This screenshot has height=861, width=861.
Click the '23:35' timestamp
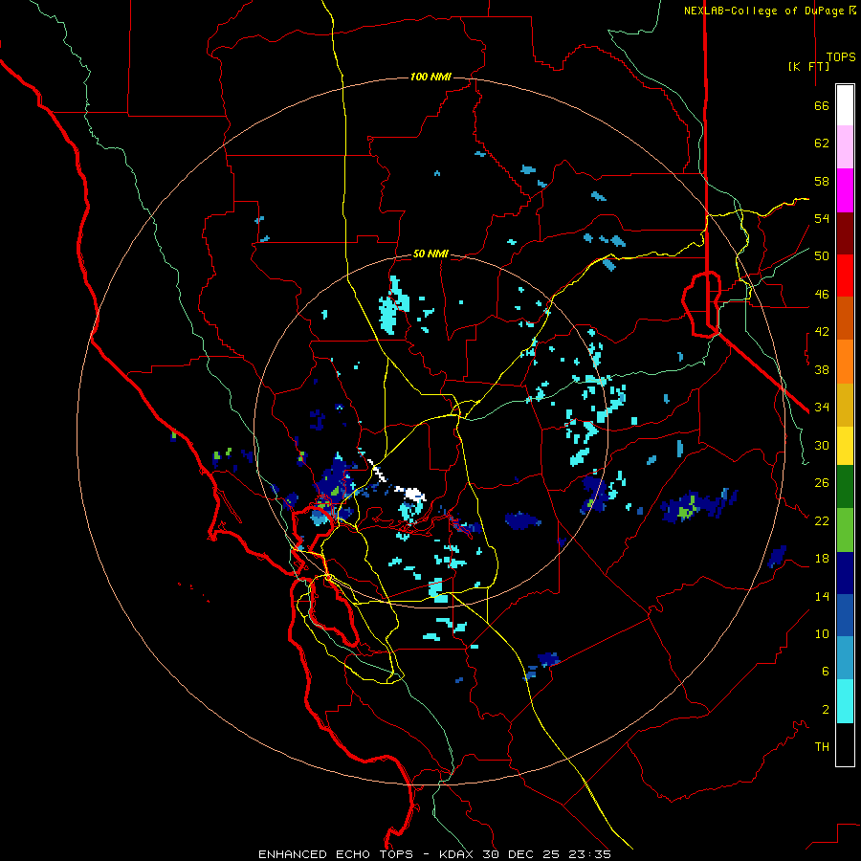588,854
